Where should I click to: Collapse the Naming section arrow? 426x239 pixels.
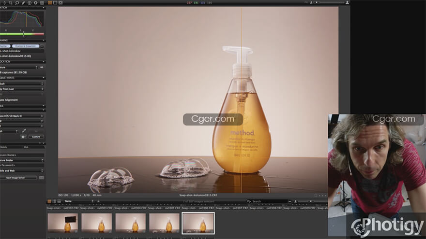[44, 41]
